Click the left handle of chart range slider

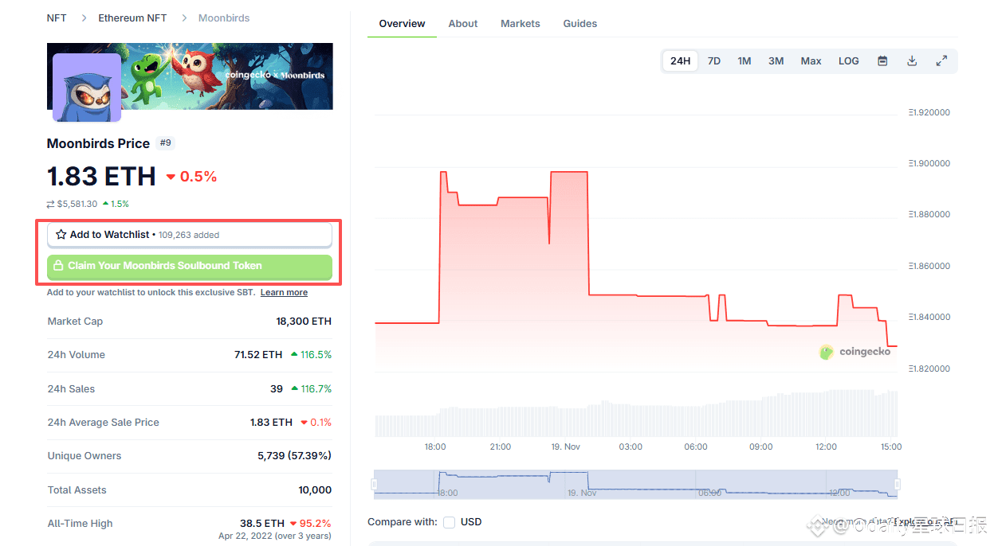(375, 484)
